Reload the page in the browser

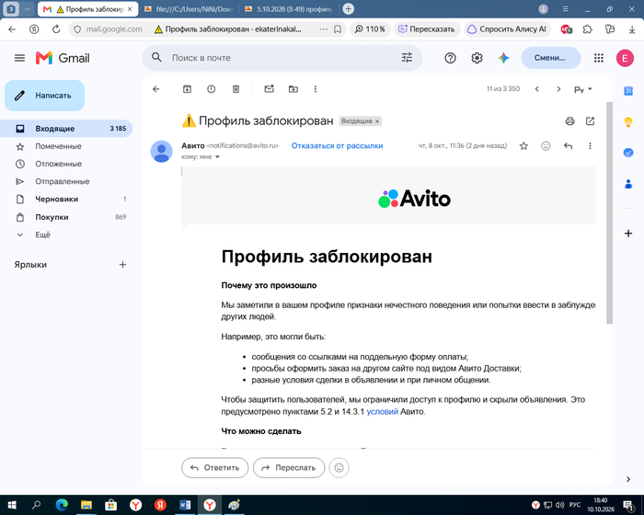click(56, 29)
